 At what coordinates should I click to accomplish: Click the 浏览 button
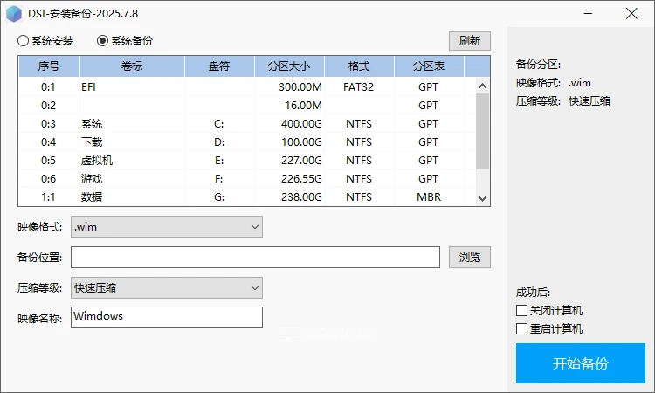(x=470, y=258)
